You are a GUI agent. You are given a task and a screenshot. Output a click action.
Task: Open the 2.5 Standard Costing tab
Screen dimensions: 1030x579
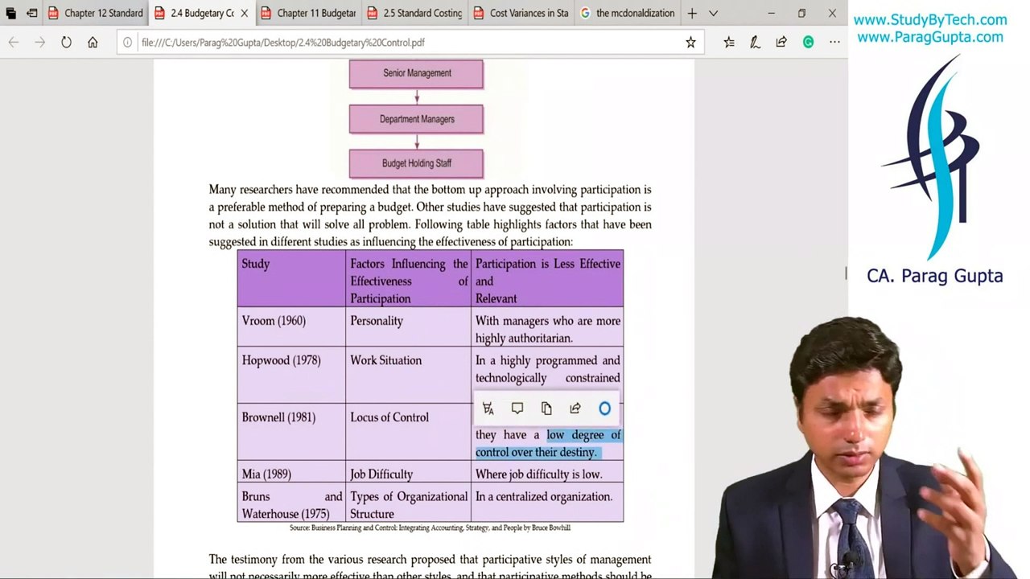tap(415, 13)
